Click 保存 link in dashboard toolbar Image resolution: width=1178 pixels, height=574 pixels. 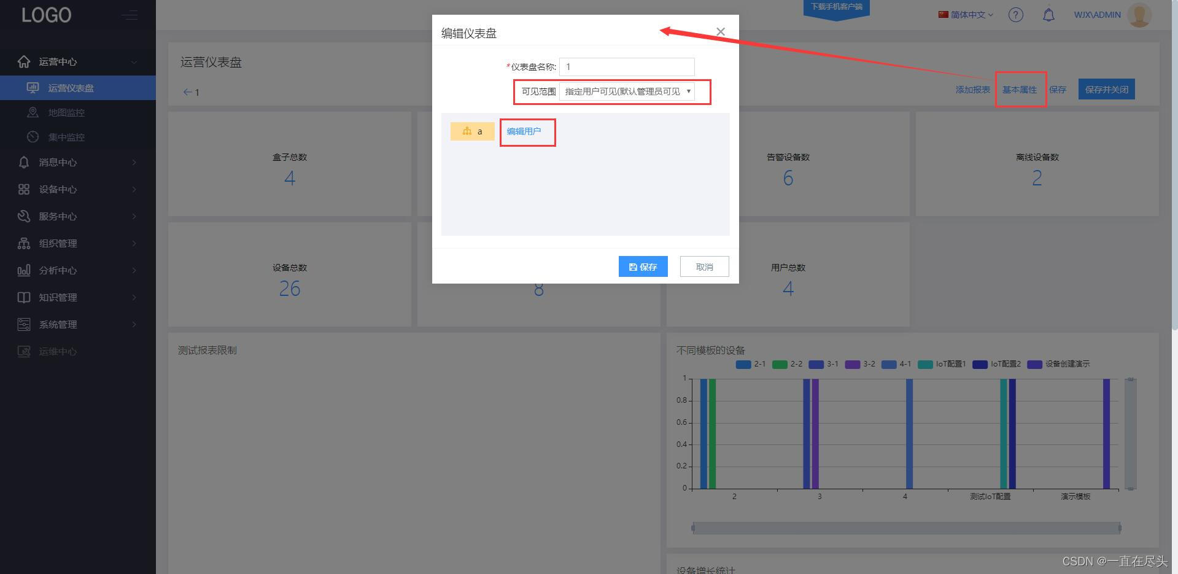1057,90
